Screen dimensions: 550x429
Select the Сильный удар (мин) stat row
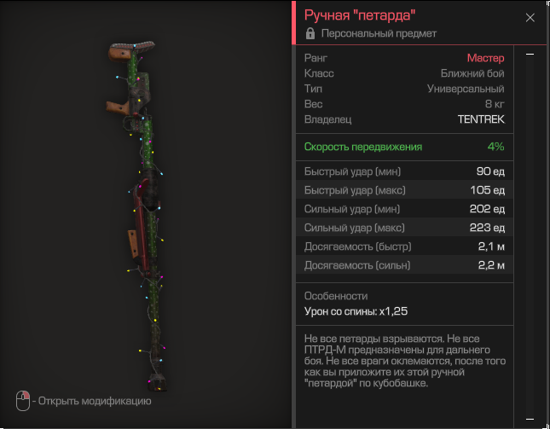pos(404,209)
